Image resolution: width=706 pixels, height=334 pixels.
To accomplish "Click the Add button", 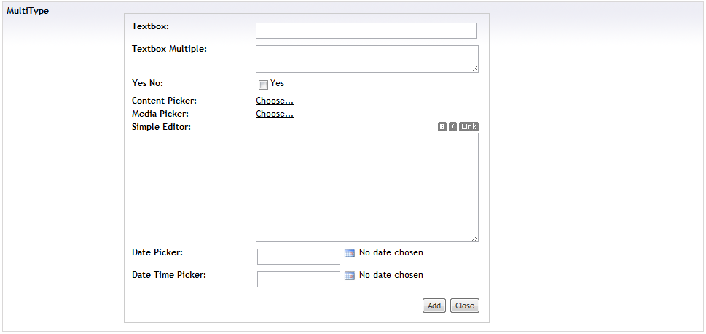I will (434, 306).
